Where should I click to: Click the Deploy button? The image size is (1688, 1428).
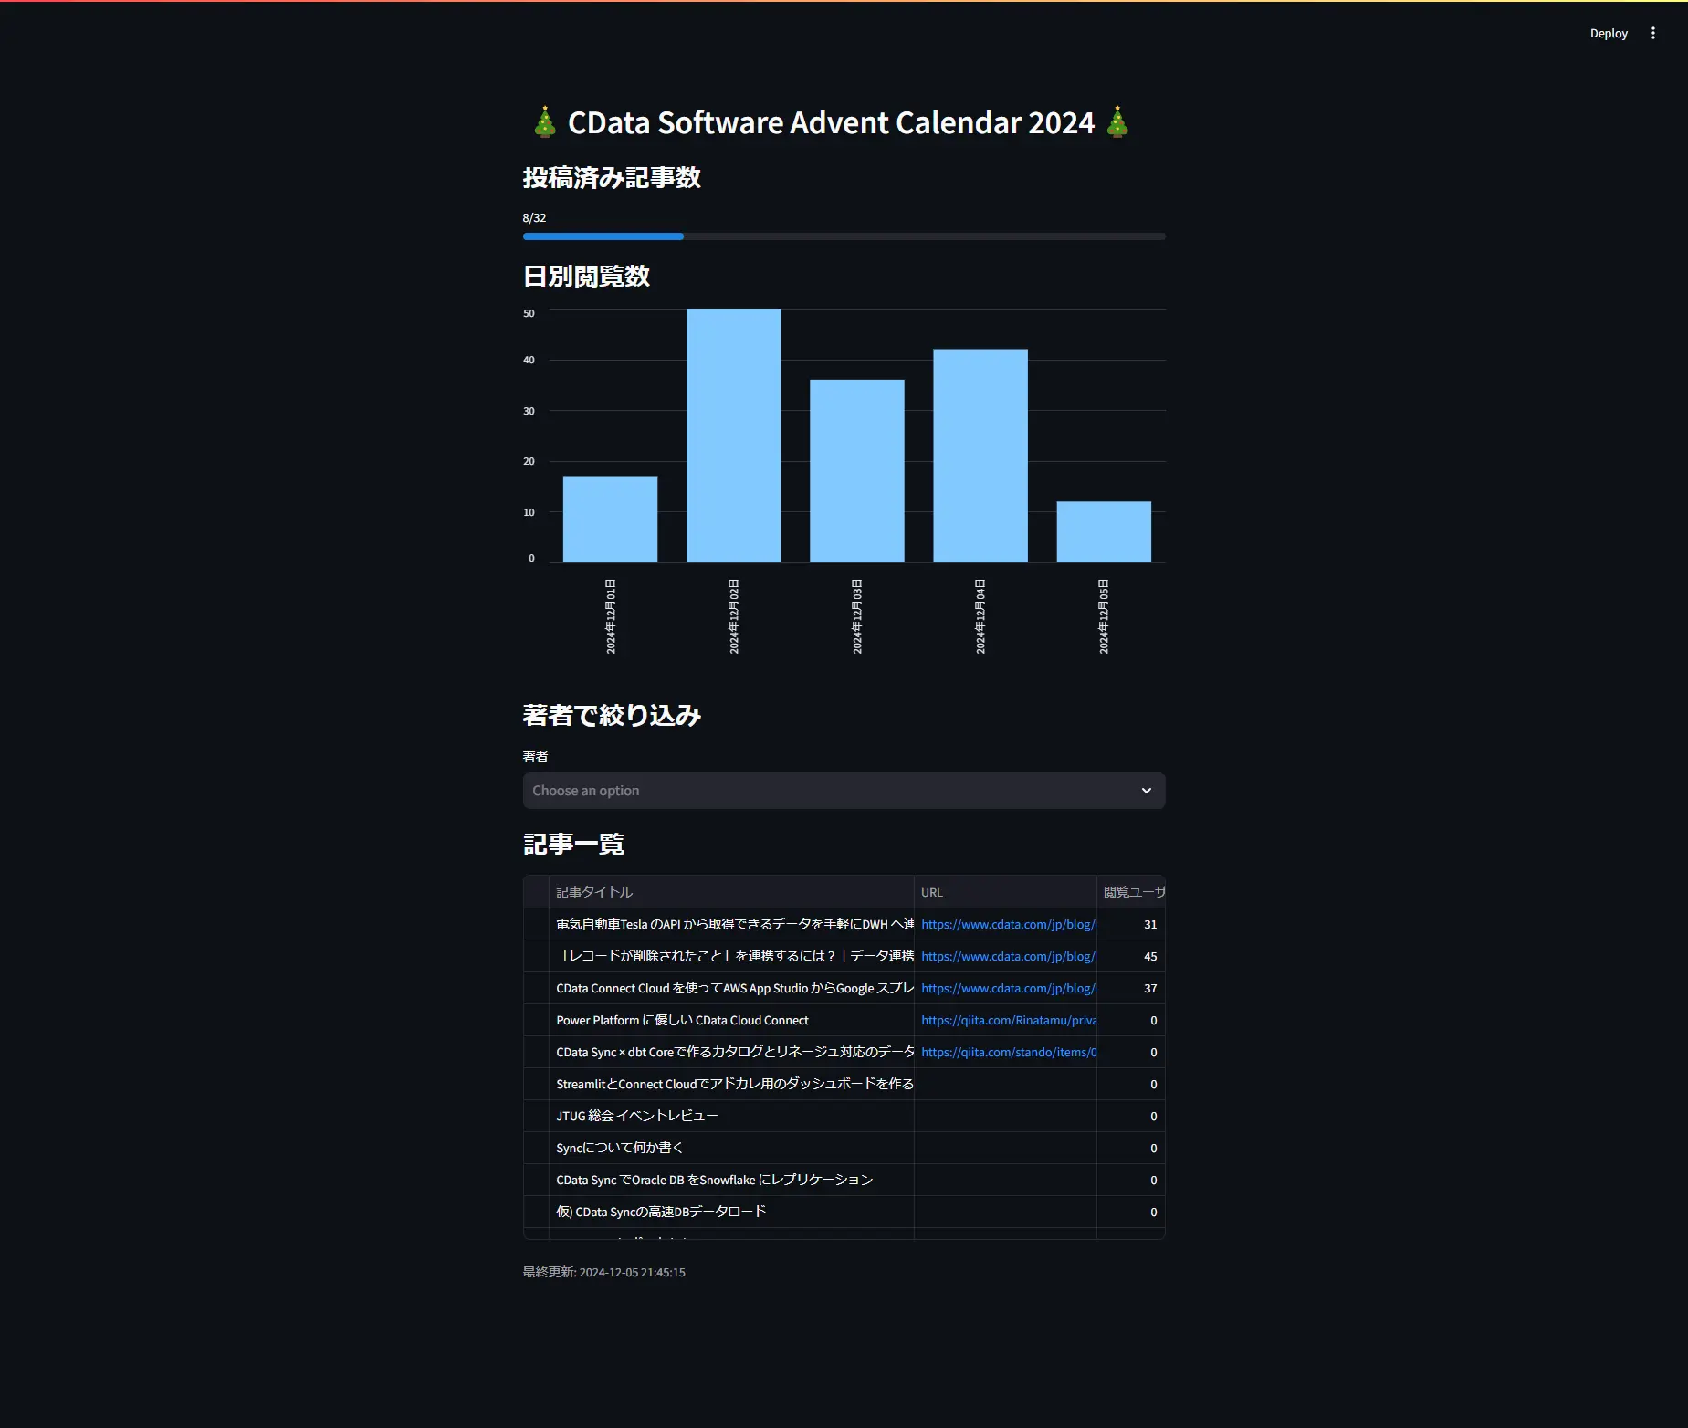[1609, 33]
